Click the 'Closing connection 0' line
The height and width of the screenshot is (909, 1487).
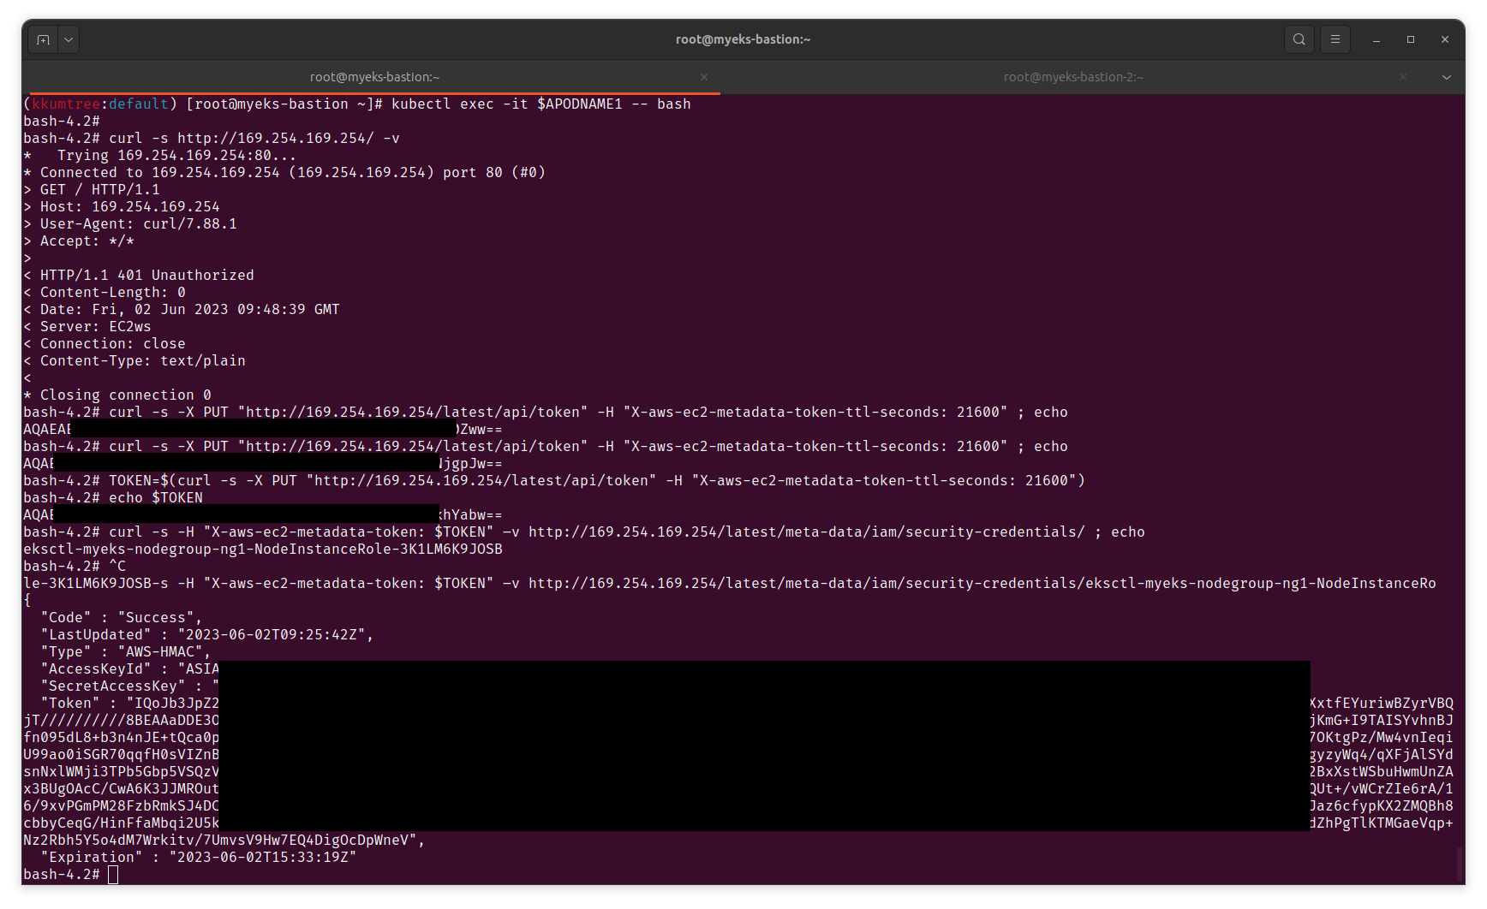(x=117, y=395)
